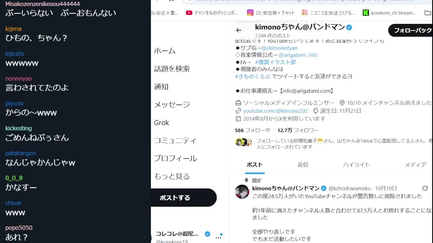This screenshot has height=243, width=433.
Task: Open the bookmarks folder icon at right
Action: (x=428, y=13)
